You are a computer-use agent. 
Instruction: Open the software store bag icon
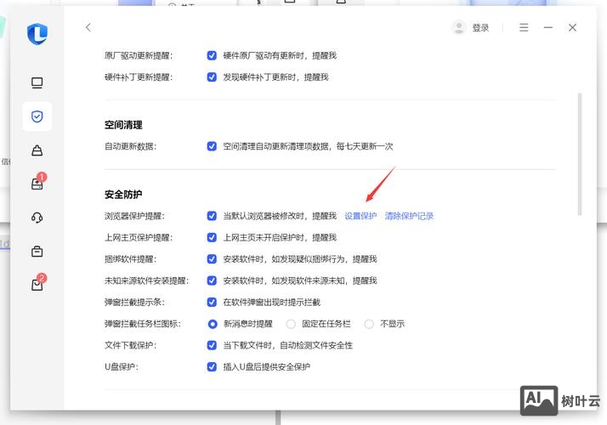tap(37, 150)
